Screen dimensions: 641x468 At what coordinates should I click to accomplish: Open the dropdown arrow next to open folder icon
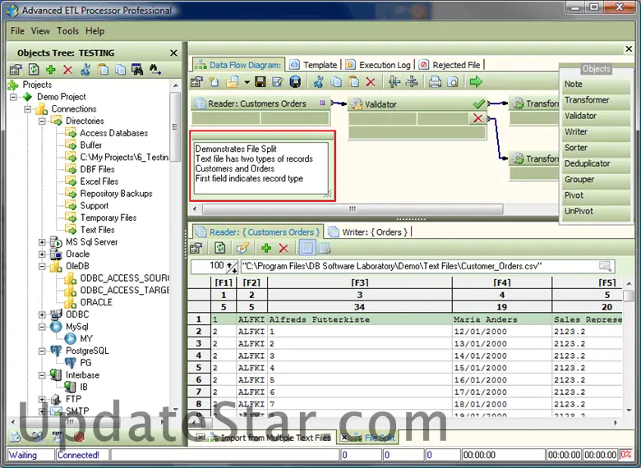(247, 82)
